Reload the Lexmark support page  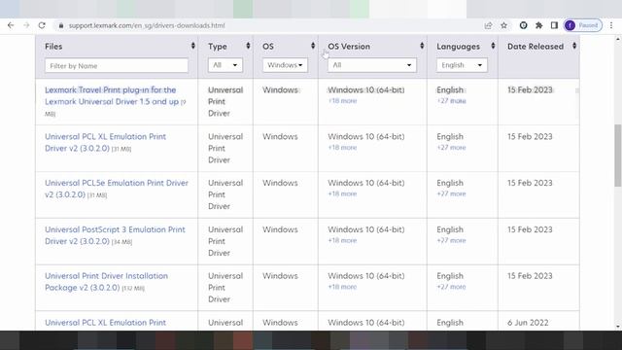click(x=42, y=25)
